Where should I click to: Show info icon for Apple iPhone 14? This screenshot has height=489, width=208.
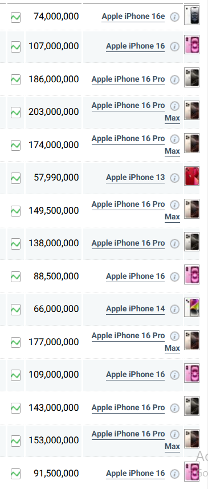click(175, 310)
